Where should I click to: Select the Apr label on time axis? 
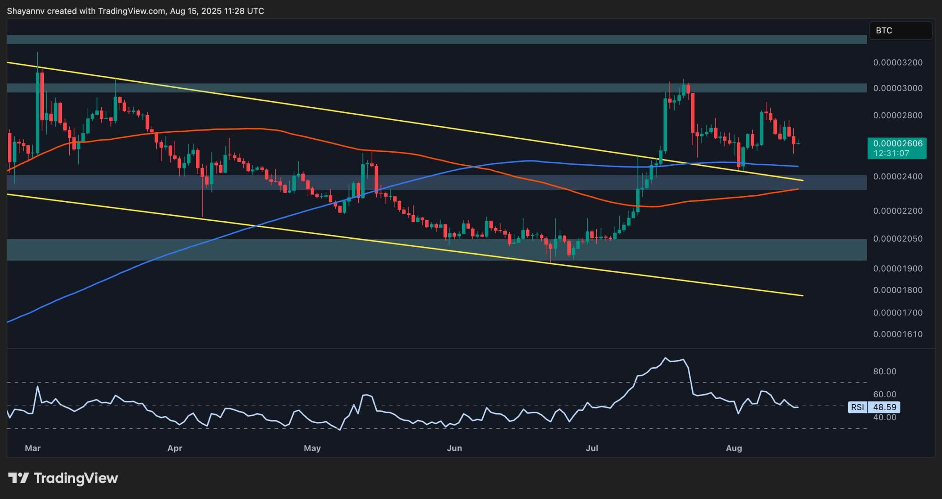click(175, 448)
